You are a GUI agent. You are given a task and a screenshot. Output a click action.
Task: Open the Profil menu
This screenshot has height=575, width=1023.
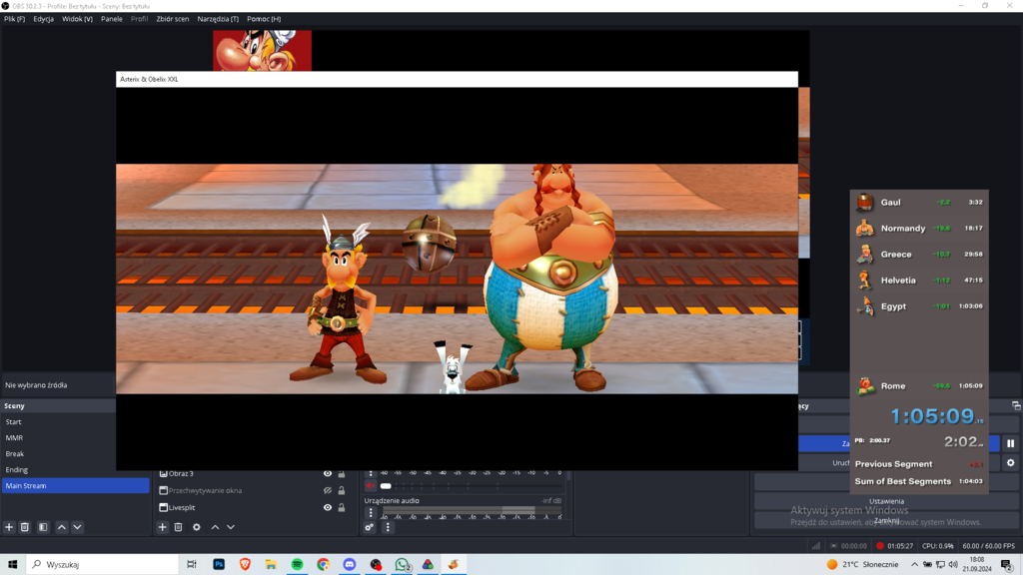[139, 19]
